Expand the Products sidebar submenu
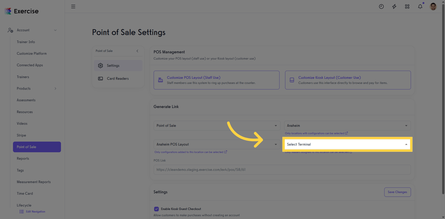Image resolution: width=445 pixels, height=219 pixels. [55, 89]
